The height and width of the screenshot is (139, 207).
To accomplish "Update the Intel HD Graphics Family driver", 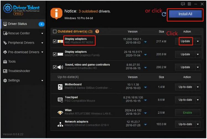I will tap(185, 54).
